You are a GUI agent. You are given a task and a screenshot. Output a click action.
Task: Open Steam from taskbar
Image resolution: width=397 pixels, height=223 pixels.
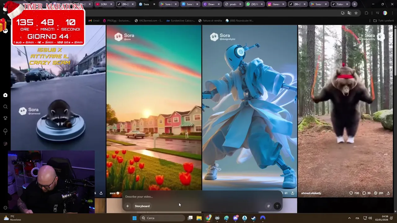[x=253, y=218]
